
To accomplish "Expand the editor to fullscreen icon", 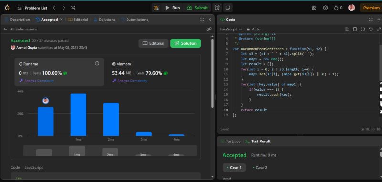I will 379,29.
